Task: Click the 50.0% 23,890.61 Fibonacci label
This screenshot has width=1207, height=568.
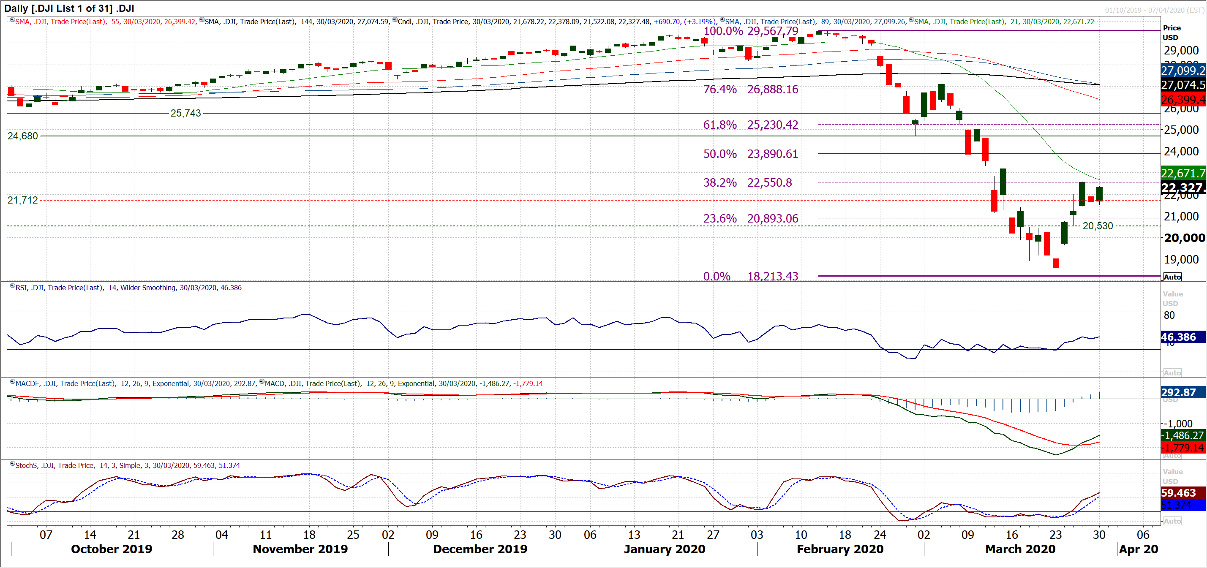Action: 751,154
